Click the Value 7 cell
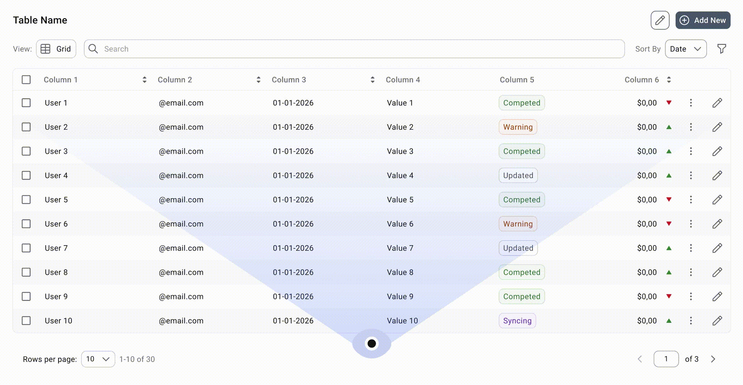Screen dimensions: 743x385 point(400,248)
